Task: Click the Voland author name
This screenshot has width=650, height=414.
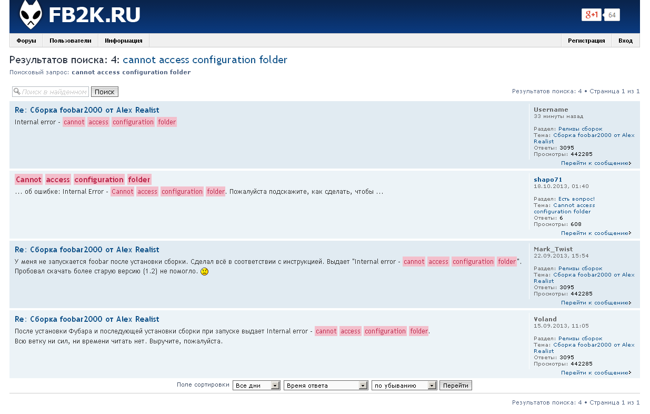Action: click(x=545, y=319)
